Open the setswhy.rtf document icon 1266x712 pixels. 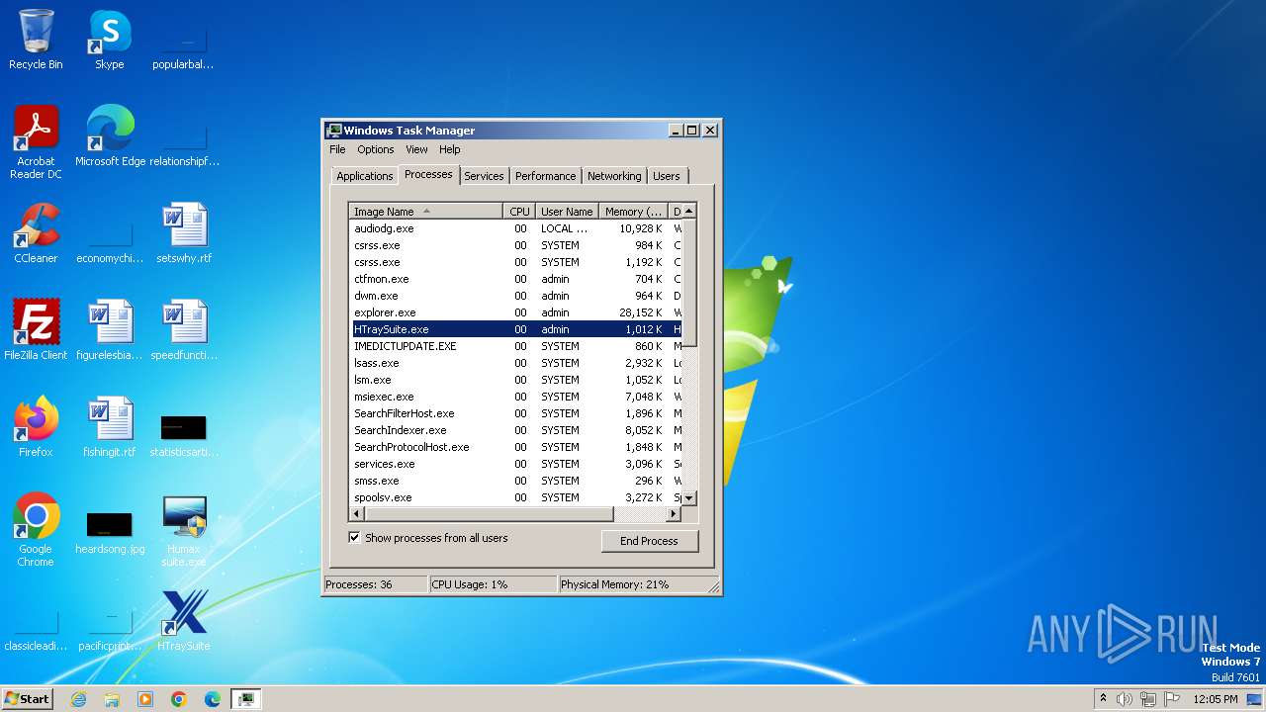click(x=184, y=232)
